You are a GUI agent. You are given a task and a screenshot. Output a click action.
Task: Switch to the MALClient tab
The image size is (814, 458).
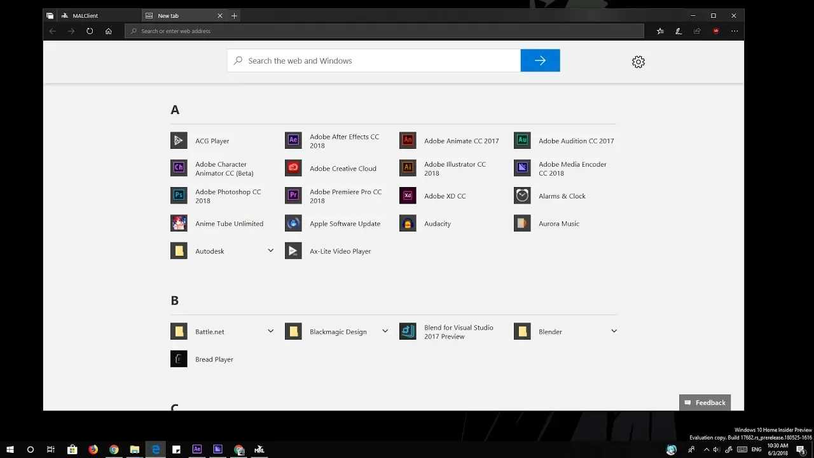click(x=99, y=15)
